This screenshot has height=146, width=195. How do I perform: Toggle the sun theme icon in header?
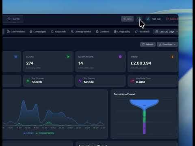(140, 19)
